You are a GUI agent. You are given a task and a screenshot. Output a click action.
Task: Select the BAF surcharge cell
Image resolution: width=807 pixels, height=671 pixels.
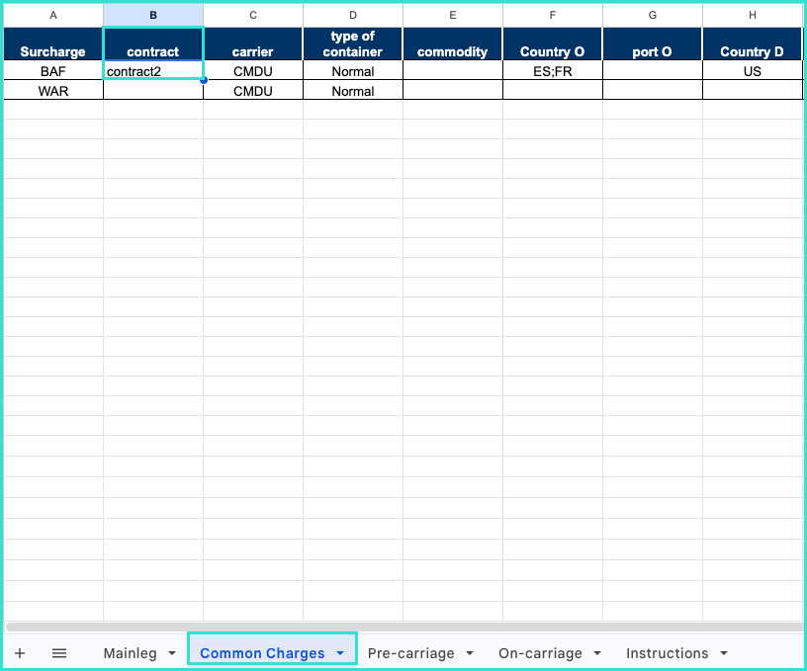53,71
